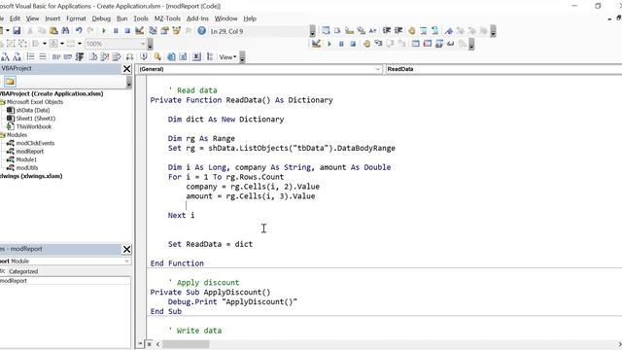The image size is (622, 350).
Task: Open the Add-Ins menu
Action: click(197, 18)
